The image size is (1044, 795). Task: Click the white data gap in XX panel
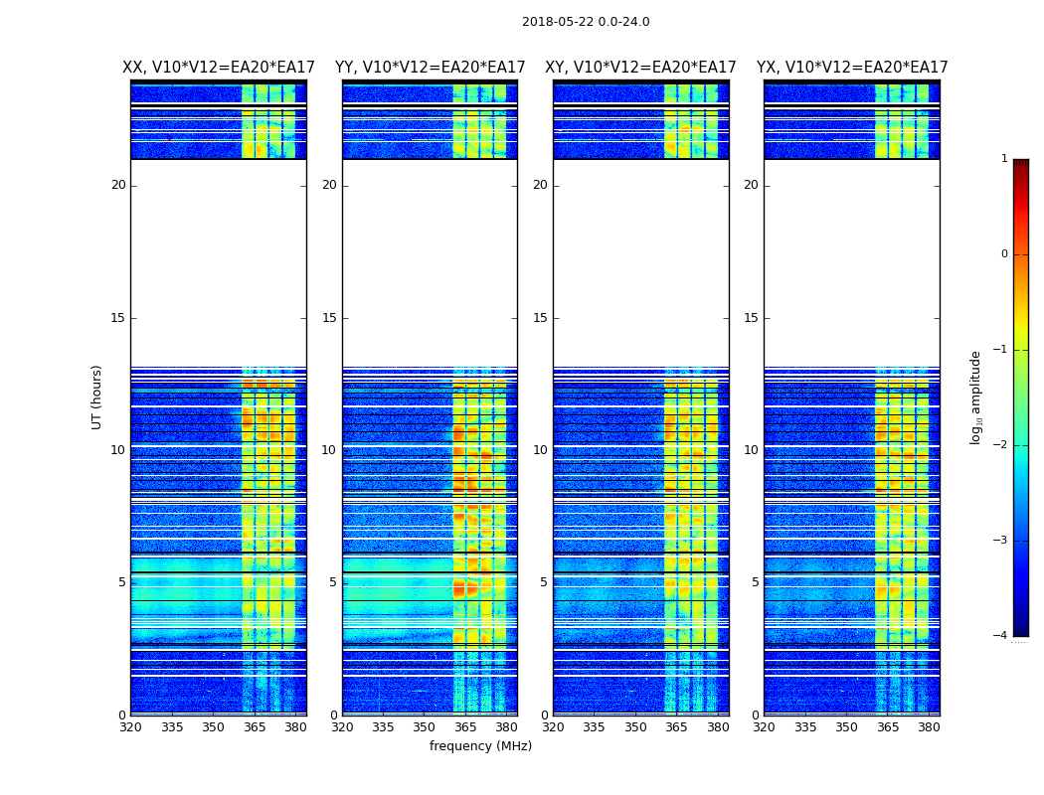point(219,262)
